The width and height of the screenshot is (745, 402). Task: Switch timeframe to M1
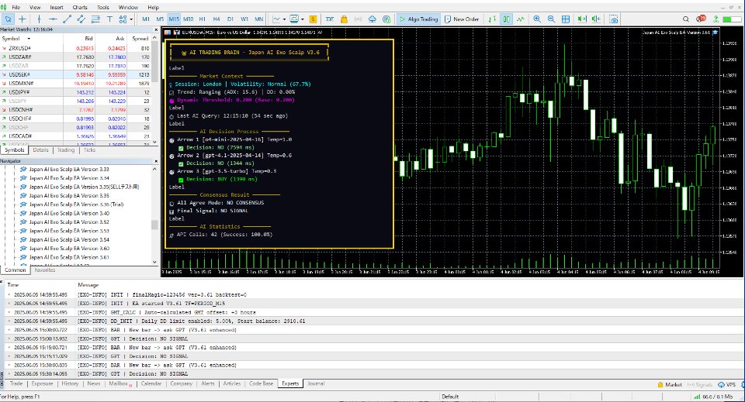(146, 19)
